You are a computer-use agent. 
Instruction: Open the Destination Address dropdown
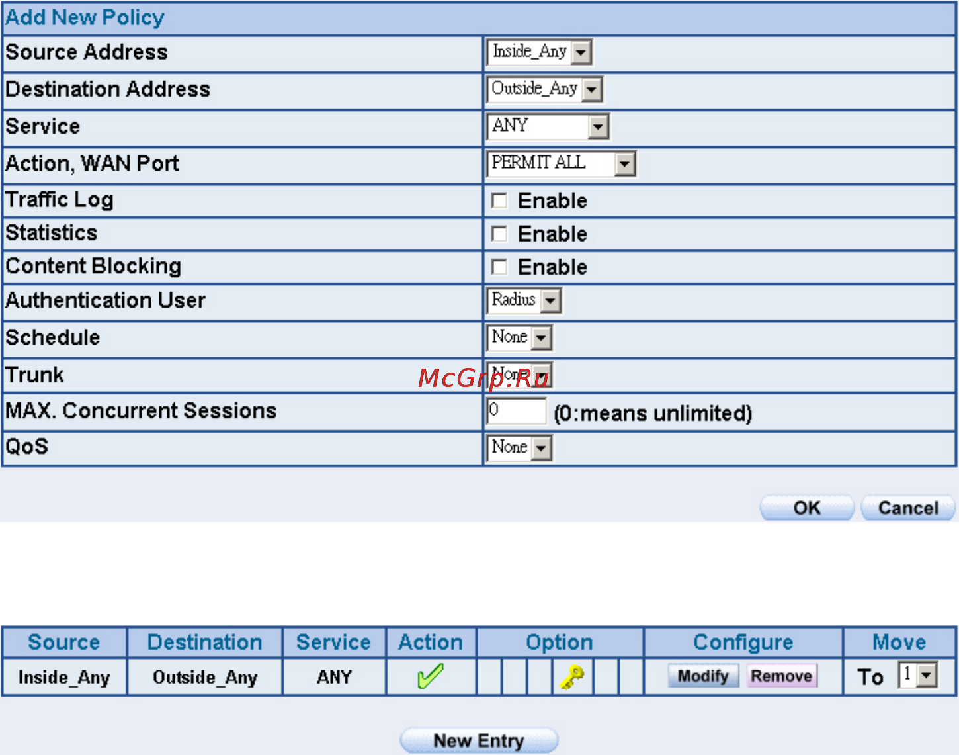tap(544, 89)
